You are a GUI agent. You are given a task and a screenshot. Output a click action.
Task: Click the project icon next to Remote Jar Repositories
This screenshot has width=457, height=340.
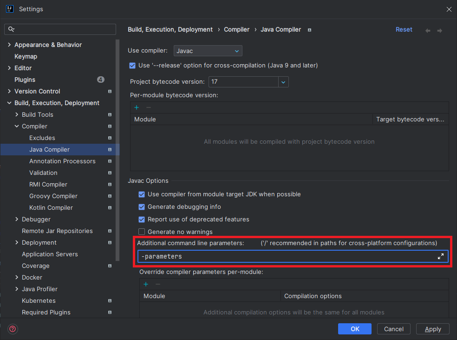(x=110, y=231)
